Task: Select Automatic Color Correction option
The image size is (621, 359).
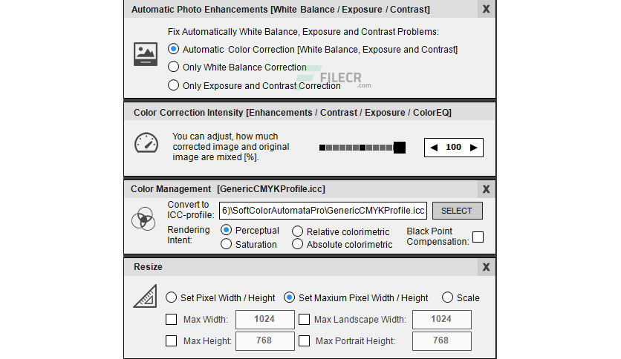Action: coord(173,49)
